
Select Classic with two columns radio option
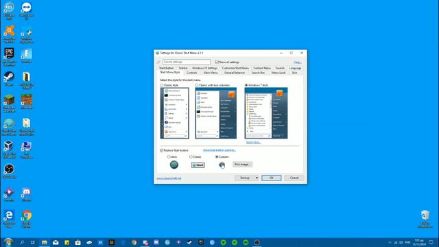click(x=197, y=85)
